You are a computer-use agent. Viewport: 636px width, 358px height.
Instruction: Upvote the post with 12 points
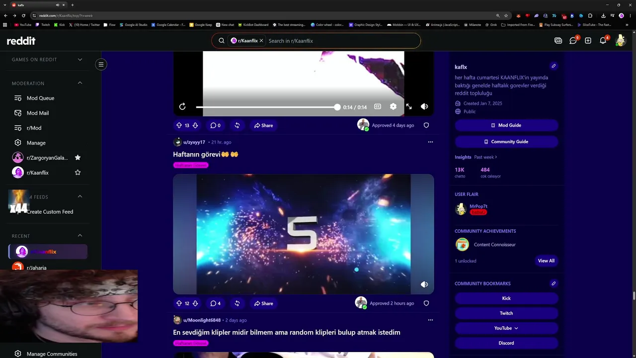pos(179,303)
